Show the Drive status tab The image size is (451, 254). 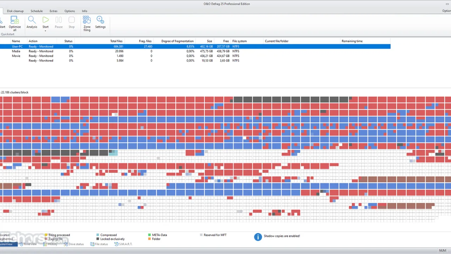[x=74, y=244]
